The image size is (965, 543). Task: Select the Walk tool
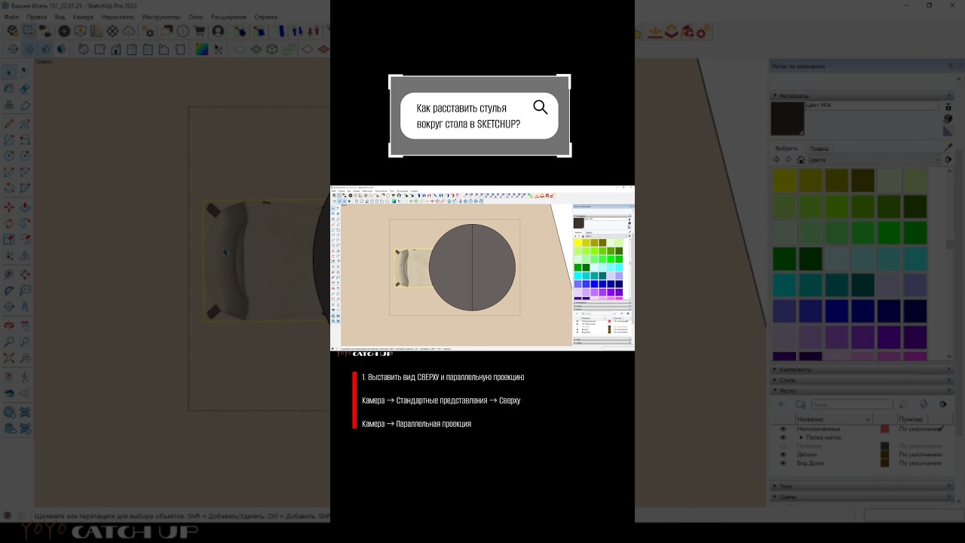point(25,376)
